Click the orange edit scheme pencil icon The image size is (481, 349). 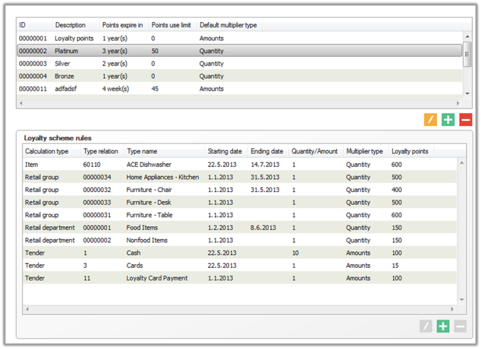tap(430, 120)
